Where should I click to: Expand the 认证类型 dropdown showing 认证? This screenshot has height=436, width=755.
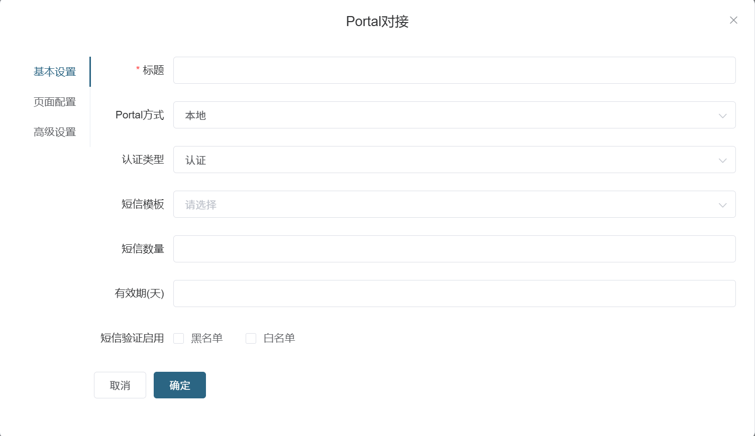pos(442,160)
